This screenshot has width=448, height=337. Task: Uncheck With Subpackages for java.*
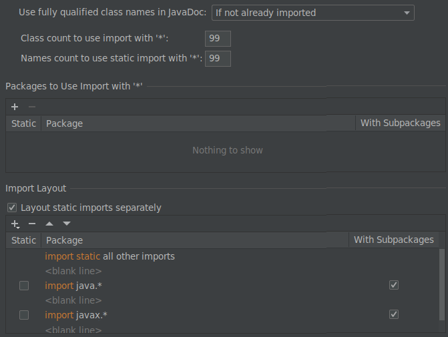coord(394,286)
